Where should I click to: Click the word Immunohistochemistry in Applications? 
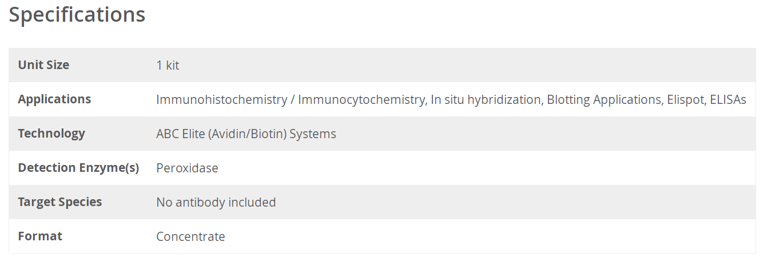(x=221, y=100)
